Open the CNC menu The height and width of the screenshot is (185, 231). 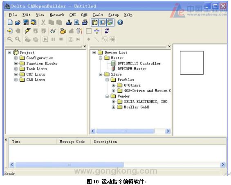pyautogui.click(x=72, y=15)
